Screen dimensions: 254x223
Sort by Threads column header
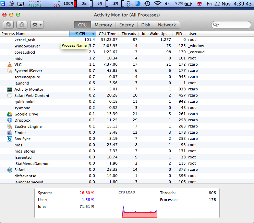point(129,34)
